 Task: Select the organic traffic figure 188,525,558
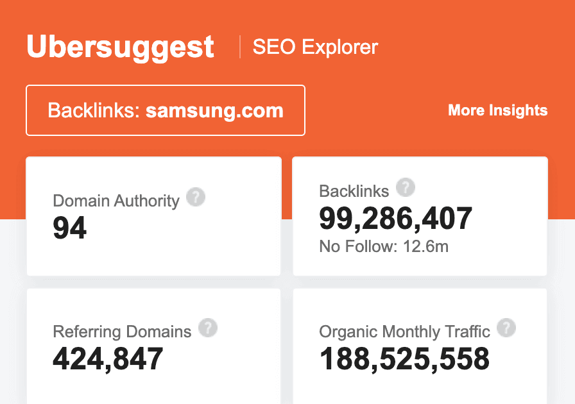pos(404,359)
